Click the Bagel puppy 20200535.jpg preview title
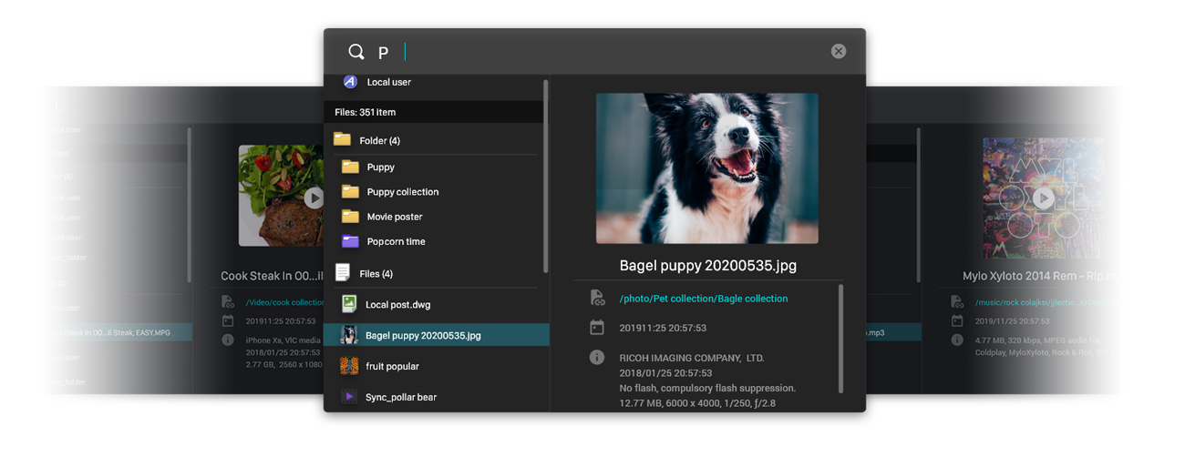Viewport: 1185px width, 467px height. coord(708,266)
